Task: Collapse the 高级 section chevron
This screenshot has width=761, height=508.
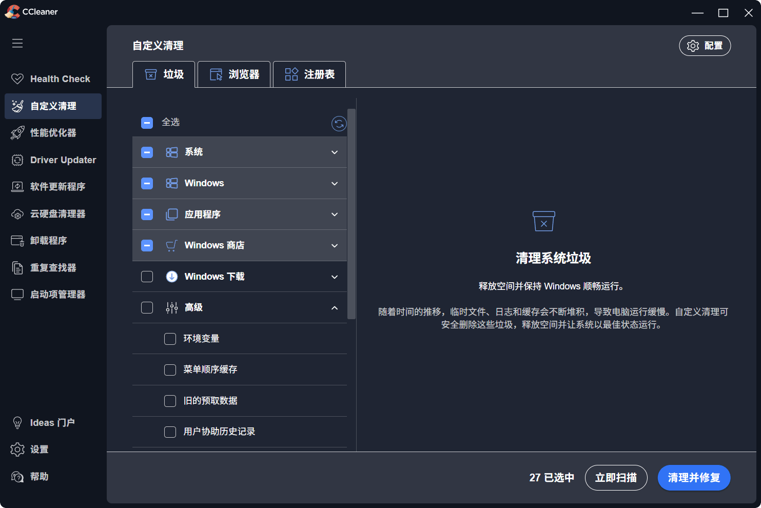Action: coord(335,308)
